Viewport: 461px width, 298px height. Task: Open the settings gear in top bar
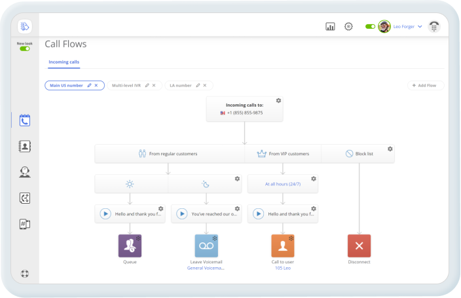[348, 27]
